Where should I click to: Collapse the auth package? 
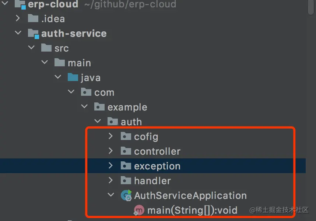click(x=98, y=121)
